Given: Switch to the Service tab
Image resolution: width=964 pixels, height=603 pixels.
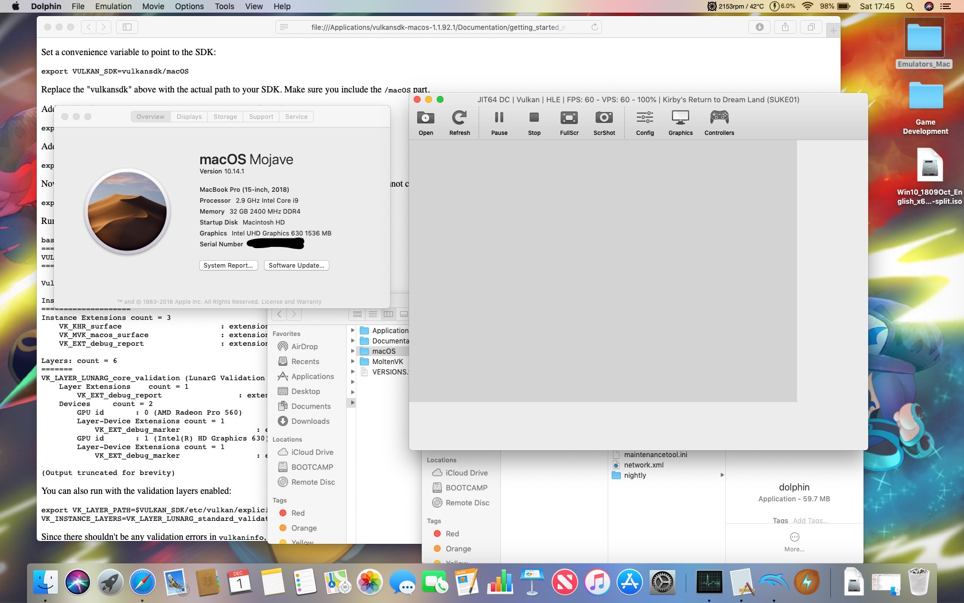Looking at the screenshot, I should [297, 117].
